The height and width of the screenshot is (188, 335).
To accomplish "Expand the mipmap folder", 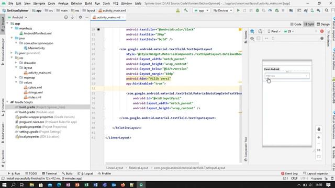I will point(16,78).
